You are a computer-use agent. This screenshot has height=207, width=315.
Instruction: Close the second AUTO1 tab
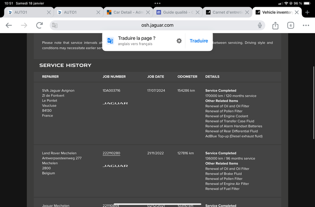pos(98,12)
